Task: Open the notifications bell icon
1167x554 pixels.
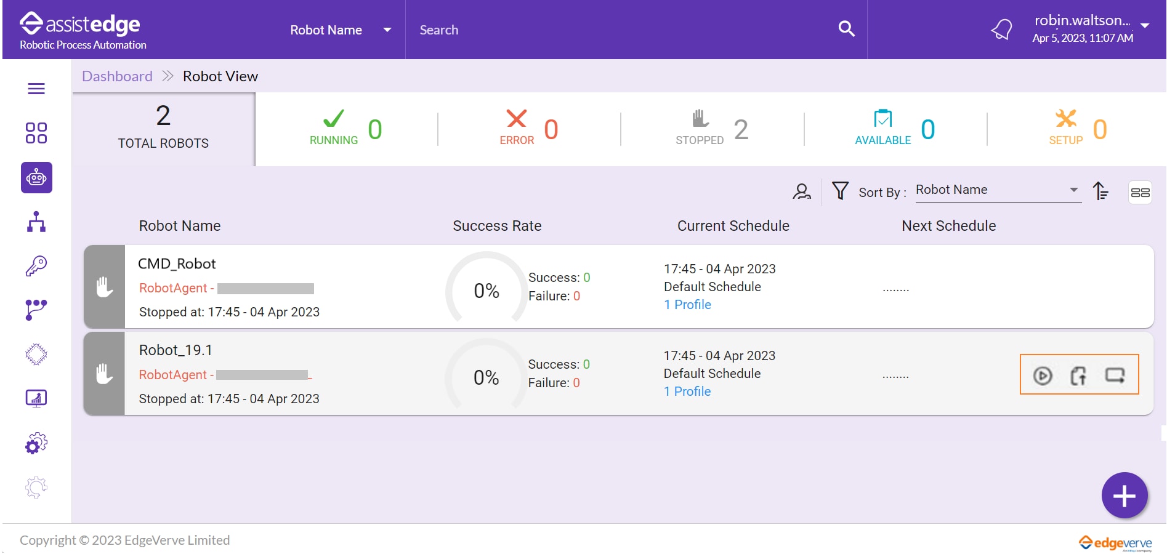Action: 1001,29
